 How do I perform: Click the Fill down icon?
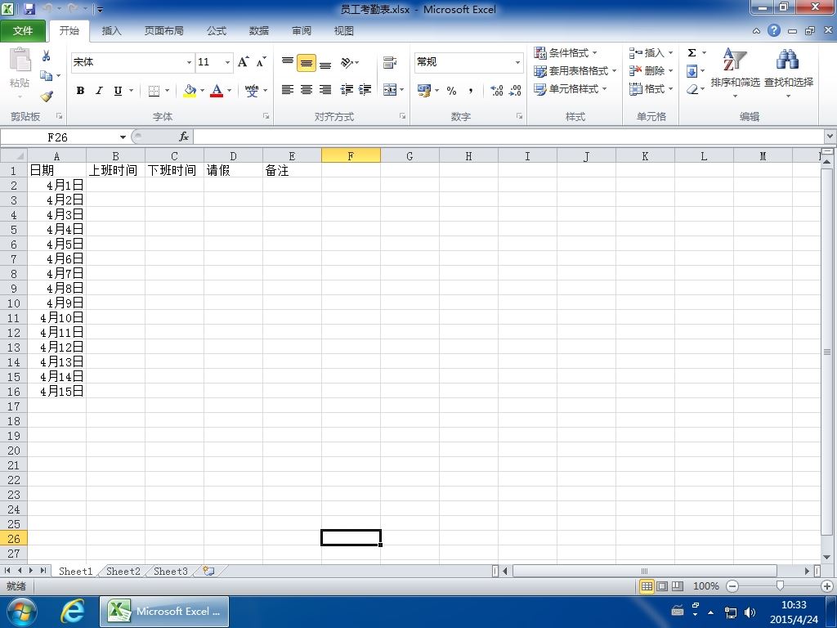[692, 71]
